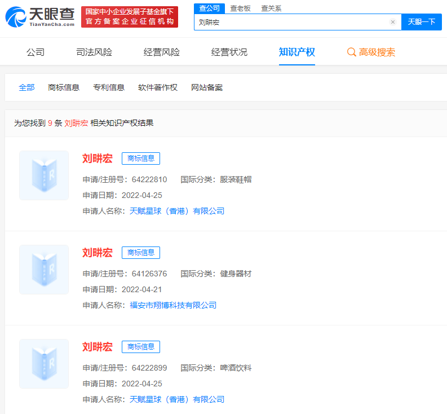
Task: Click the TianYanCha logo
Action: [x=40, y=17]
